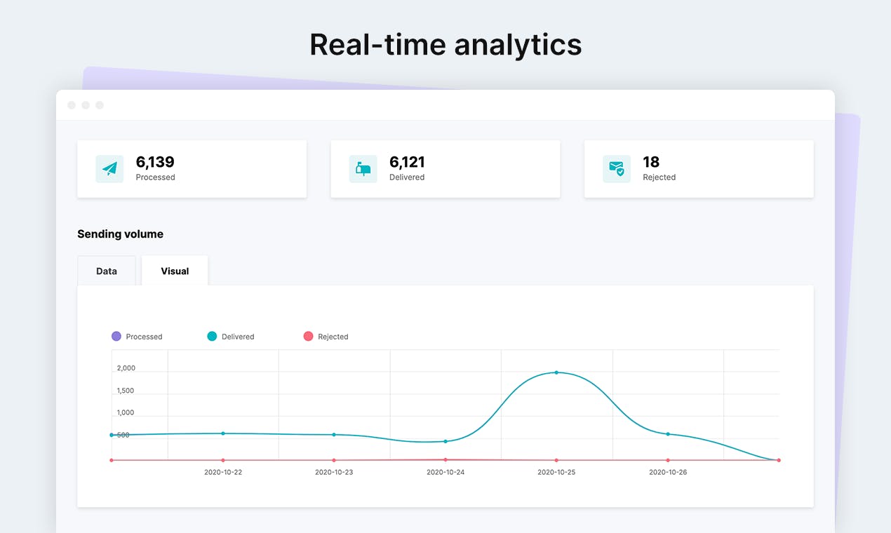This screenshot has width=891, height=533.
Task: Click the Rejected data point on 2020-10-23
Action: tap(333, 460)
